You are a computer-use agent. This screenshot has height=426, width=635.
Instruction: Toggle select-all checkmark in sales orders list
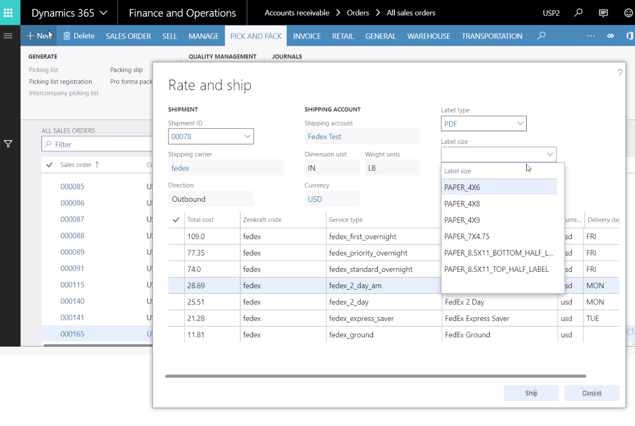[49, 164]
